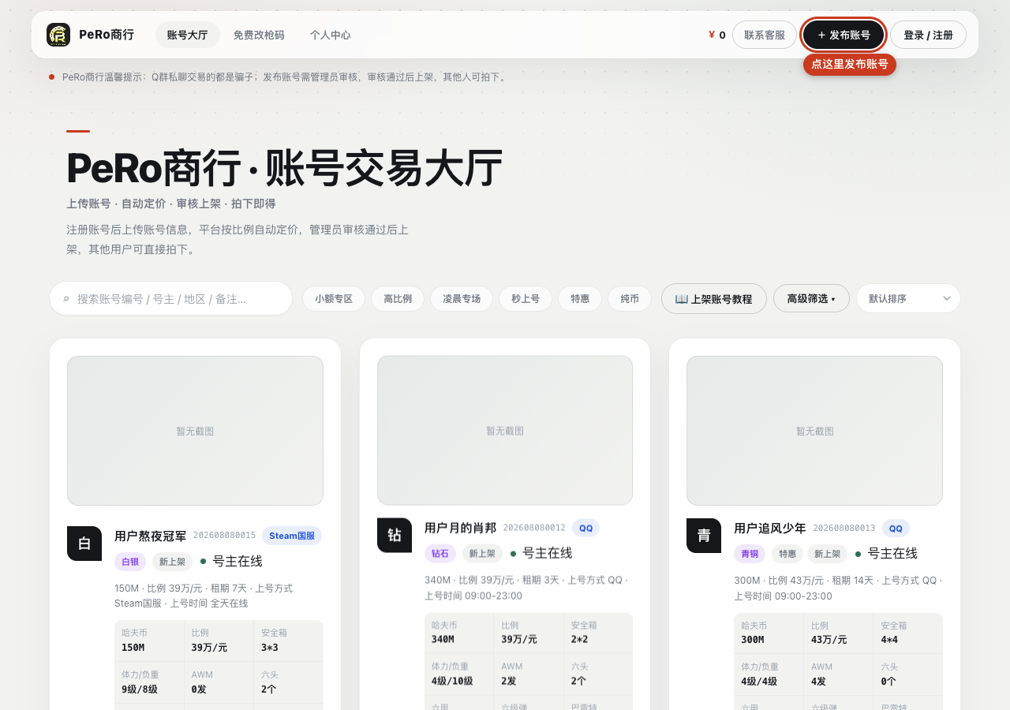Click the name 用户熬夜冠军

click(151, 536)
